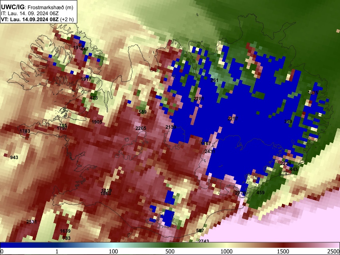Click the legend label 1500
This screenshot has width=340, height=255.
point(283,251)
